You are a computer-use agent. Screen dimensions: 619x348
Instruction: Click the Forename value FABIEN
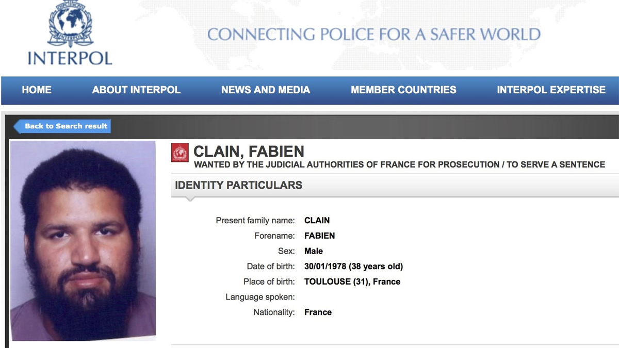(x=320, y=236)
